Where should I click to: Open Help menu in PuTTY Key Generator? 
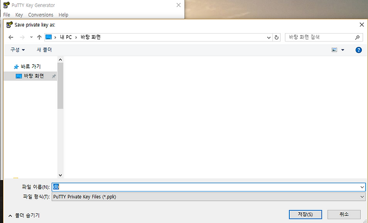pos(63,15)
